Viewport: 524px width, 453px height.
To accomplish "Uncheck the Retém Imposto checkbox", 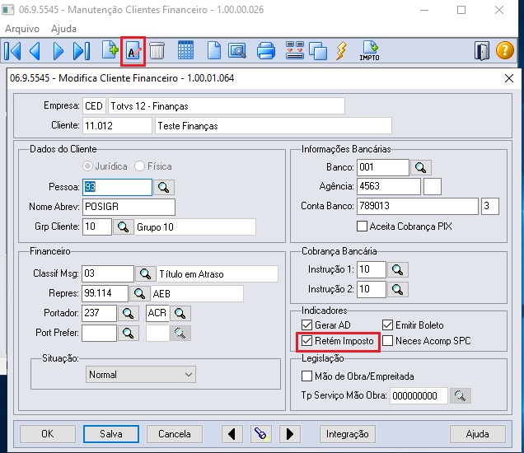I will pos(308,341).
